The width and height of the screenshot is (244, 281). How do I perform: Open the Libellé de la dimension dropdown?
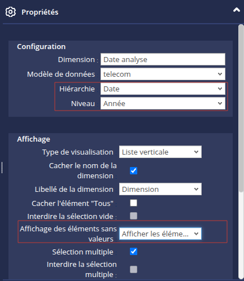160,189
